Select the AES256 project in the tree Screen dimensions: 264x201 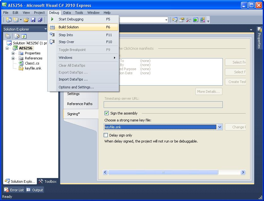pyautogui.click(x=26, y=48)
